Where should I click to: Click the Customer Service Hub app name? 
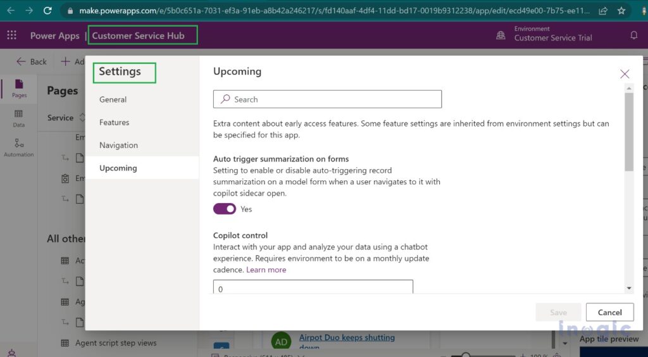tap(138, 35)
